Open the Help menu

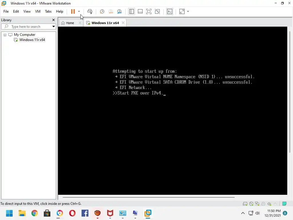60,11
